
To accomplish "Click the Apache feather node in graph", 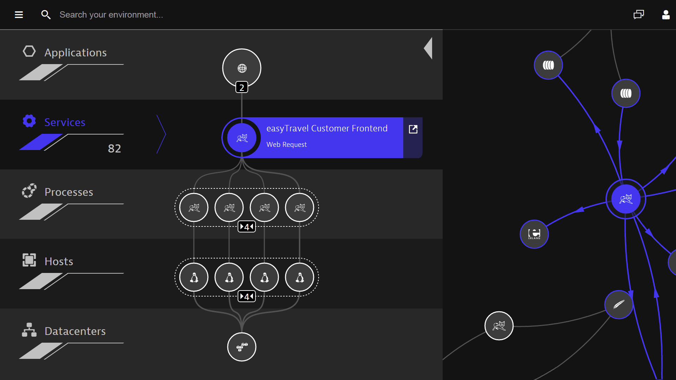I will click(619, 305).
